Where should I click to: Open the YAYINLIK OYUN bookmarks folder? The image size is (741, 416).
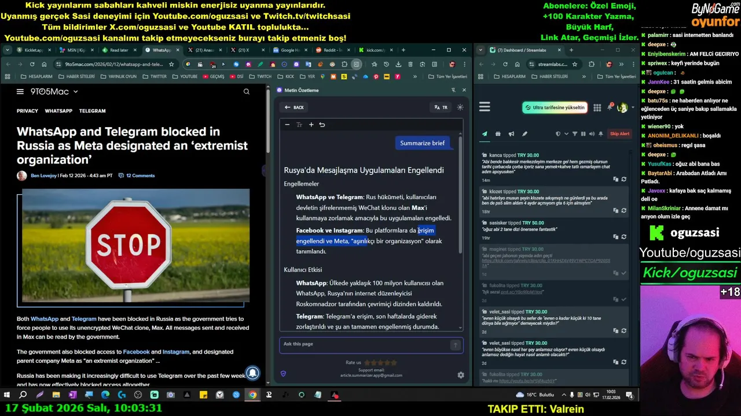[119, 76]
